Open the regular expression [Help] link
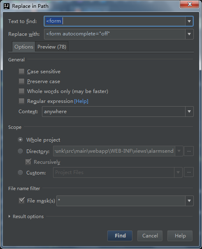 [81, 101]
